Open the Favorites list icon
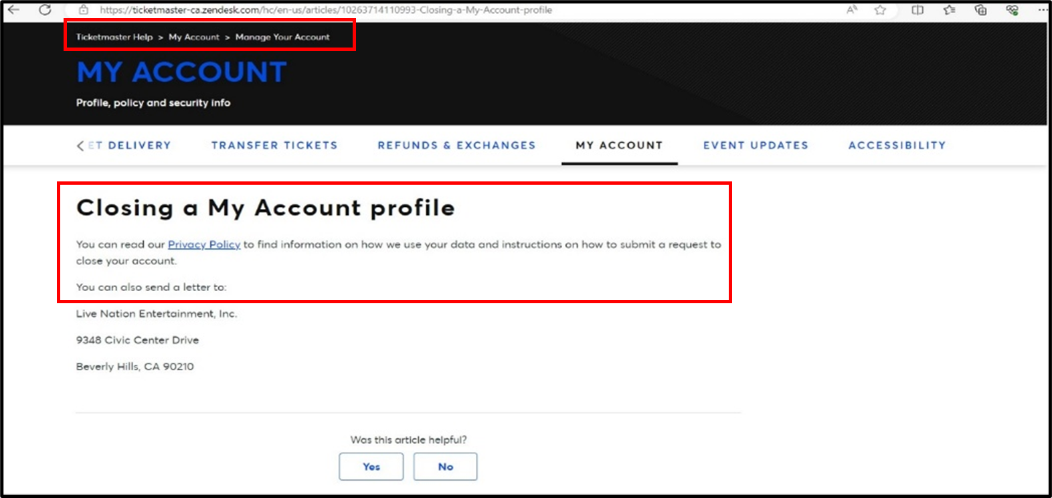 point(949,9)
